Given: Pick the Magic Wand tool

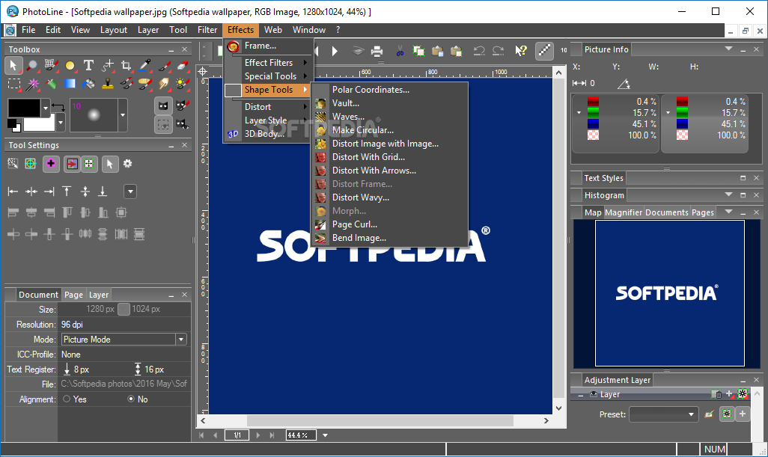Looking at the screenshot, I should (x=33, y=84).
